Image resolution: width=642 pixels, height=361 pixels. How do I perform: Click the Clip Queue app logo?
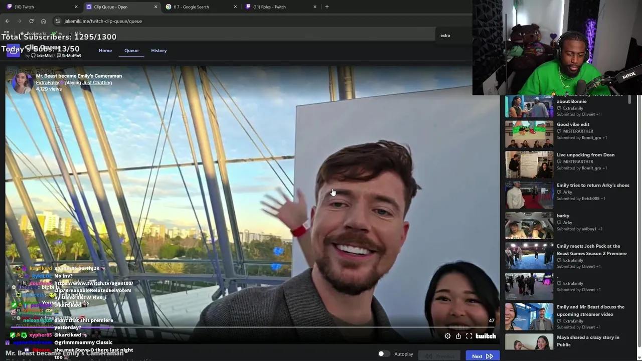13,51
